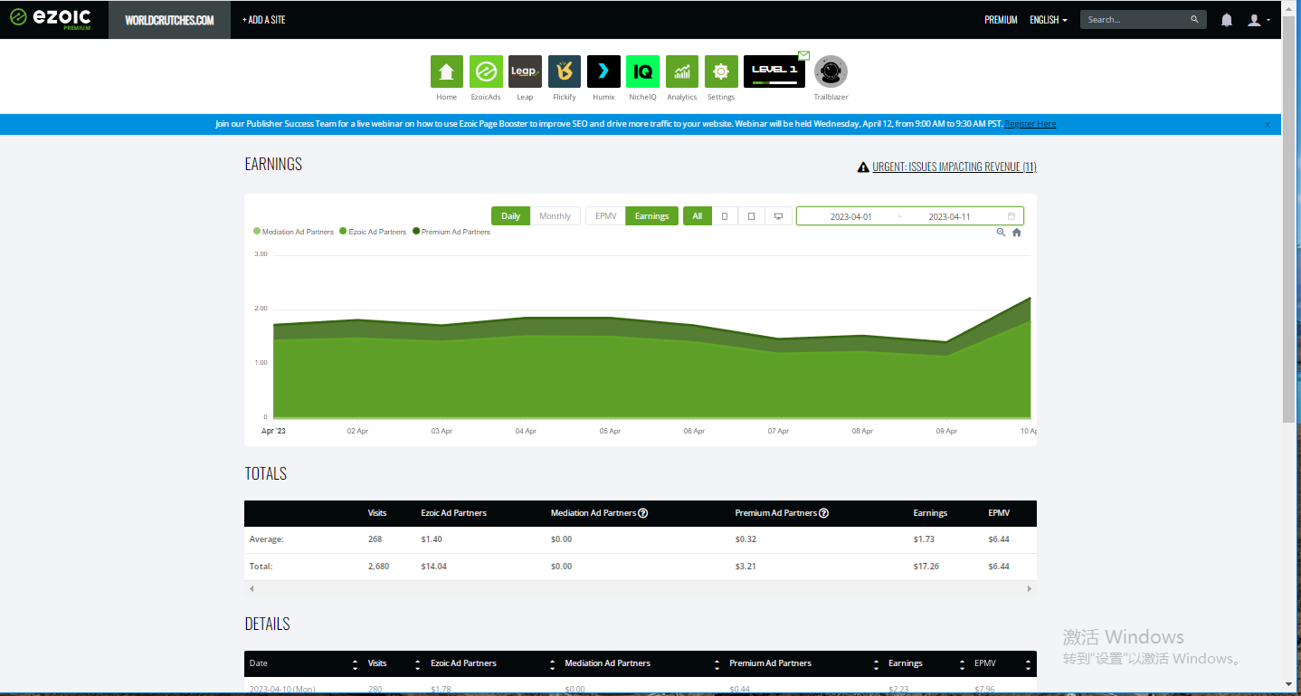Viewport: 1301px width, 696px height.
Task: Click the Ezoic logo
Action: [50, 18]
